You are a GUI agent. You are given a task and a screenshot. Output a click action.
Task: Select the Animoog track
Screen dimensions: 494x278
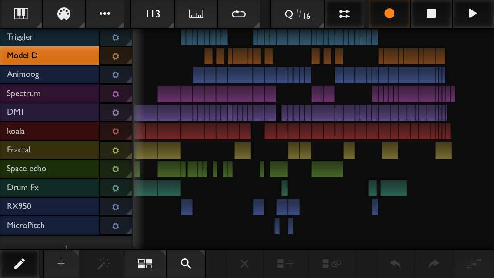coord(50,75)
